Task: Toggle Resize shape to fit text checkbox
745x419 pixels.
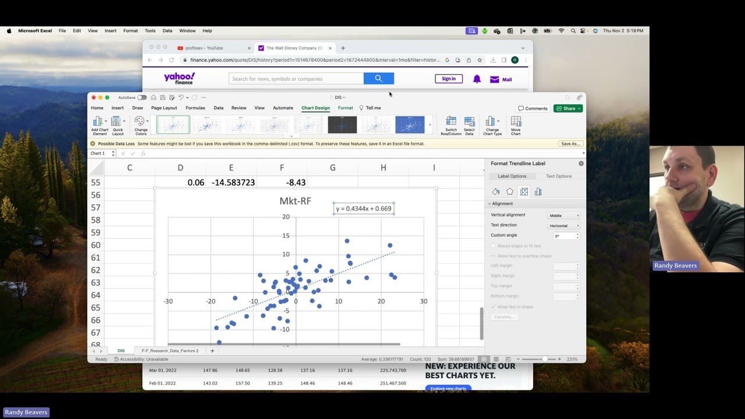Action: click(x=494, y=246)
